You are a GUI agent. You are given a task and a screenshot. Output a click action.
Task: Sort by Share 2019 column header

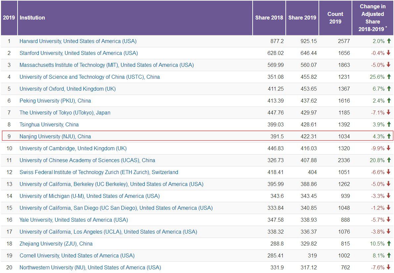pos(302,18)
